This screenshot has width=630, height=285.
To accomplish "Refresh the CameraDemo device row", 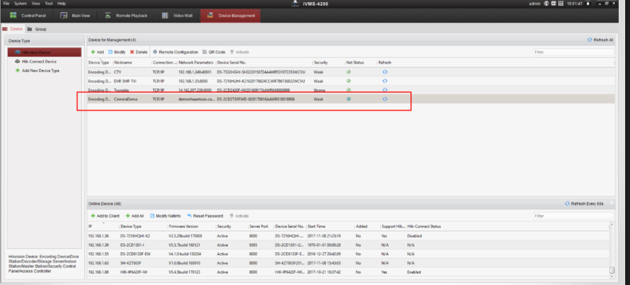I will [385, 99].
